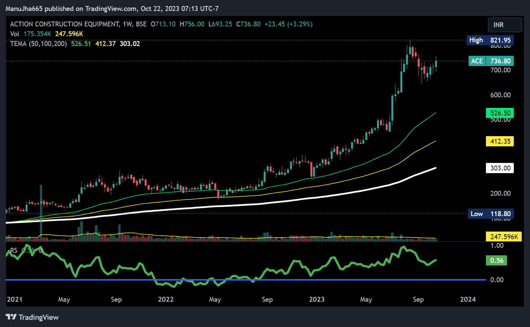The height and width of the screenshot is (327, 530).
Task: Click the 1.00 label on RS axis
Action: tap(497, 246)
